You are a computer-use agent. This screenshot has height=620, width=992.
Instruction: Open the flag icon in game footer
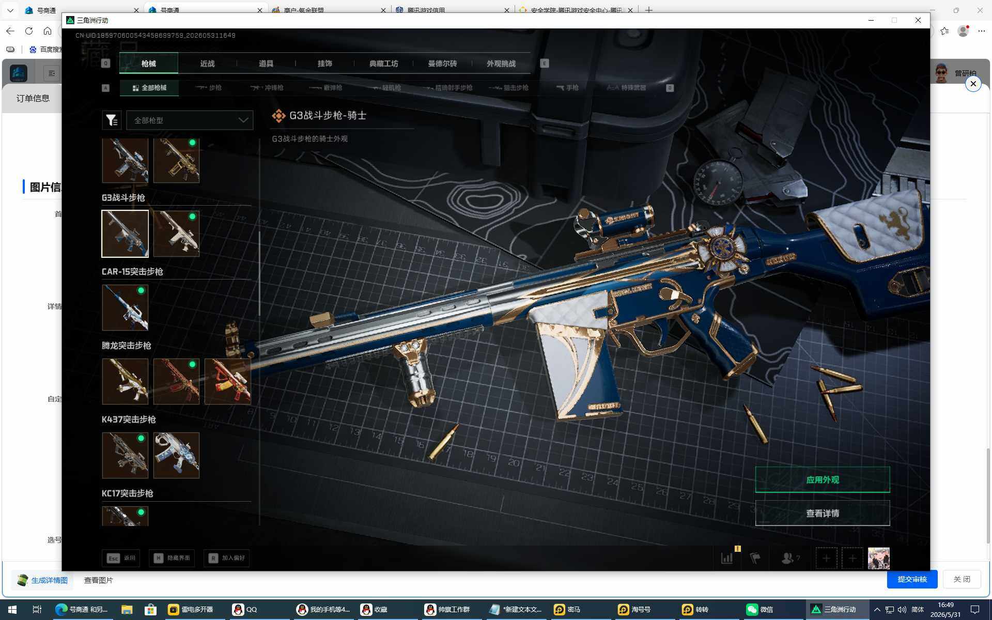click(755, 558)
